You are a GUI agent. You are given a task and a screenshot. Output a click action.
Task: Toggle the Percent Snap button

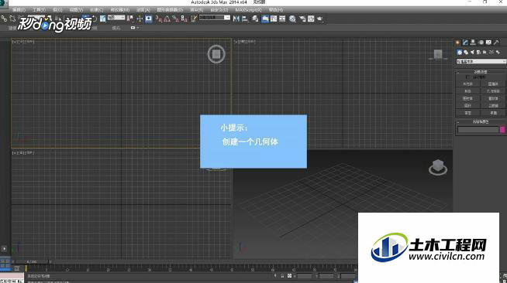click(x=176, y=19)
